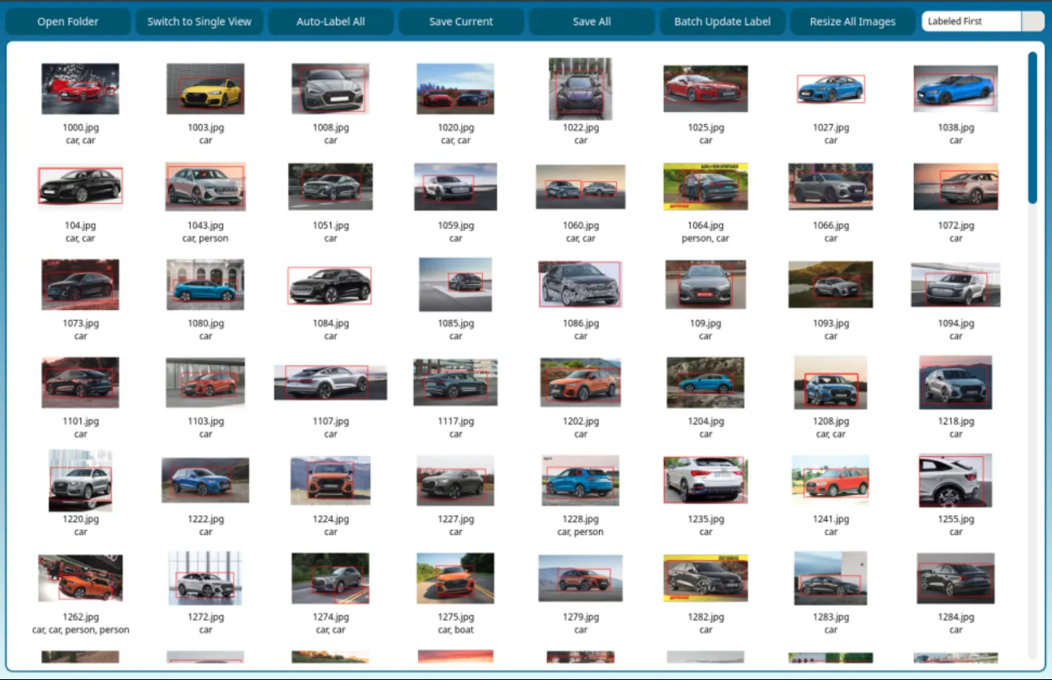1052x680 pixels.
Task: Click the 1284.jpg thumbnail
Action: pyautogui.click(x=955, y=579)
